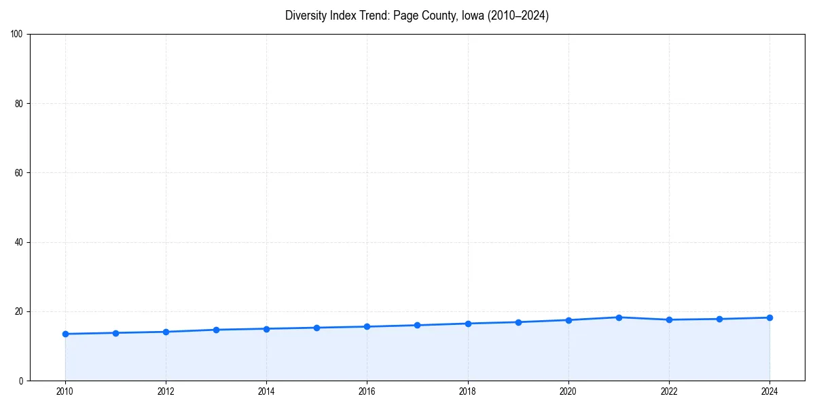Select the peak data point at 2021
Viewport: 815px width, 407px height.
pyautogui.click(x=618, y=316)
